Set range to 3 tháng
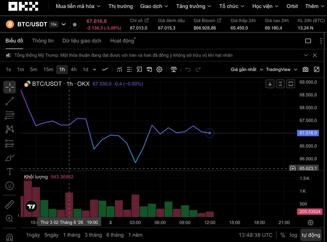Viewport: 327px width, 242px height. tap(93, 235)
